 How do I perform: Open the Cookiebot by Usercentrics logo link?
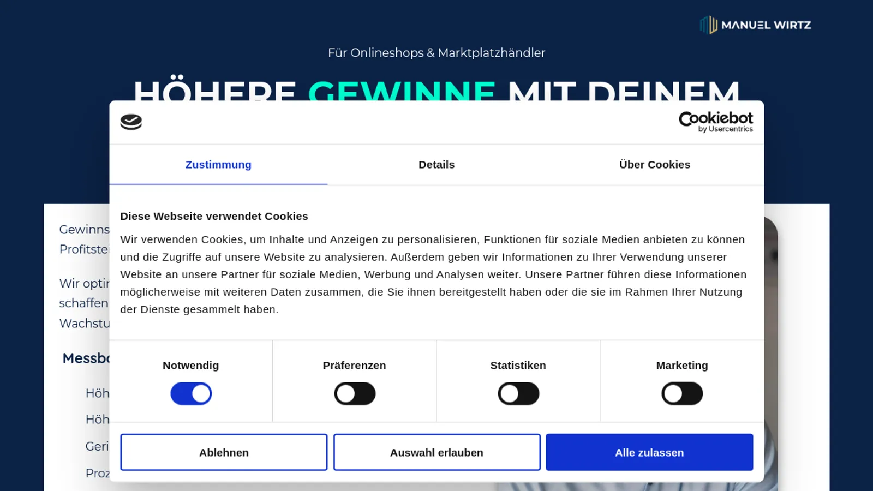pyautogui.click(x=716, y=122)
